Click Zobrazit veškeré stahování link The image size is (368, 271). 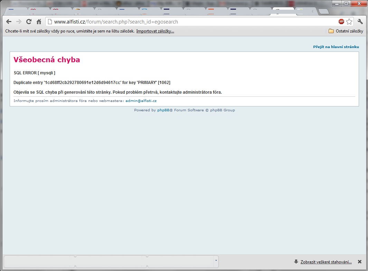[326, 262]
